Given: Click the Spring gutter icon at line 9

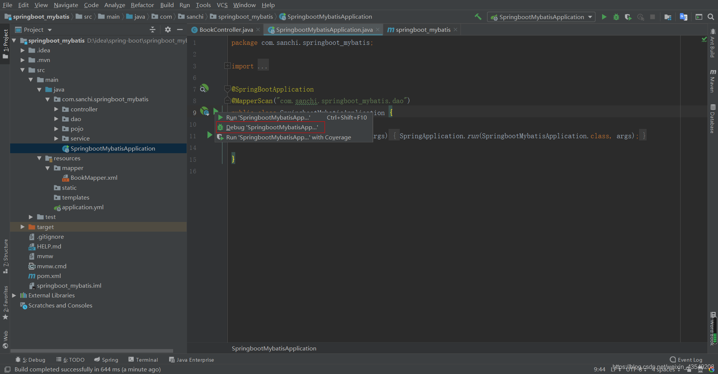Looking at the screenshot, I should click(205, 111).
